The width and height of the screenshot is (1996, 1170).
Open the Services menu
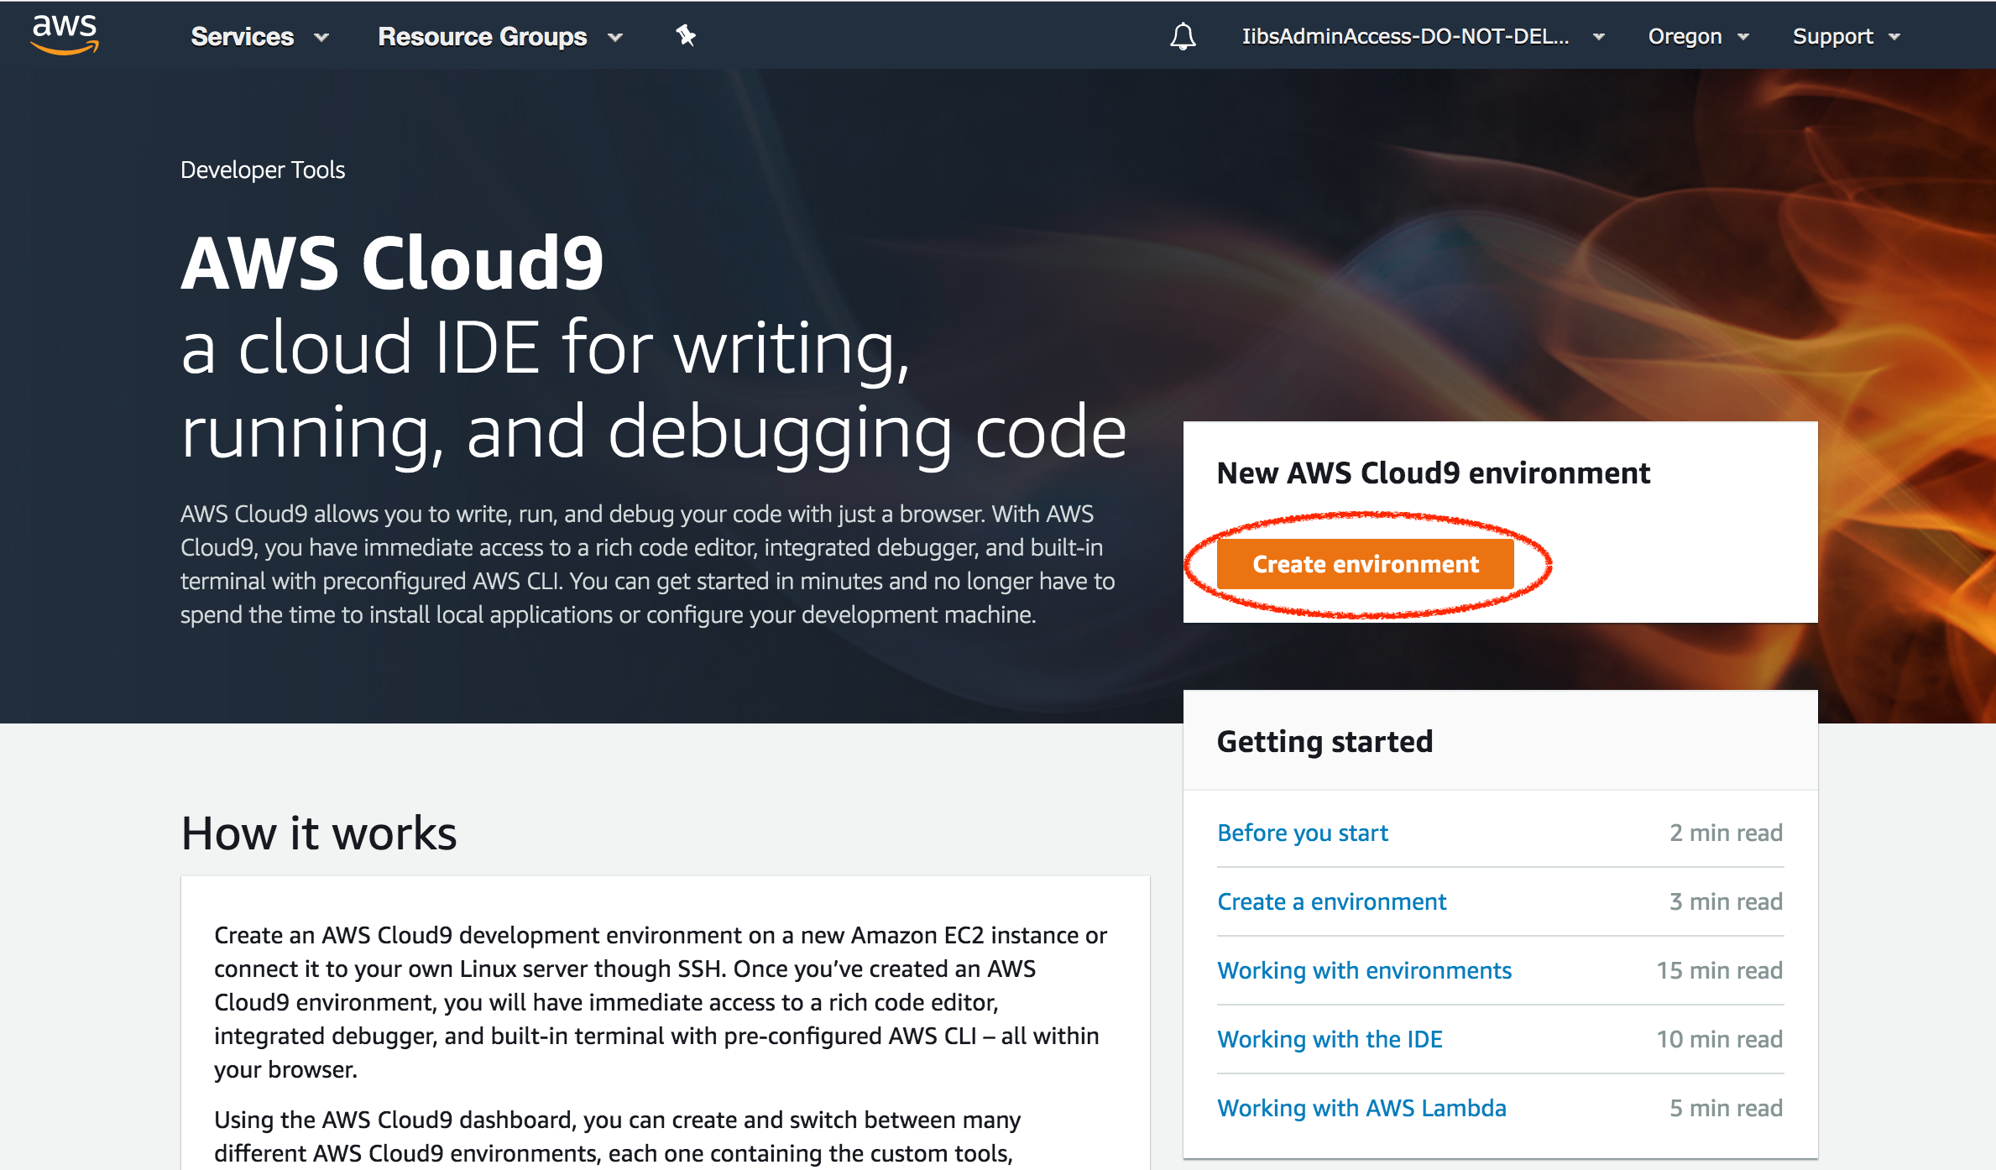(x=242, y=36)
